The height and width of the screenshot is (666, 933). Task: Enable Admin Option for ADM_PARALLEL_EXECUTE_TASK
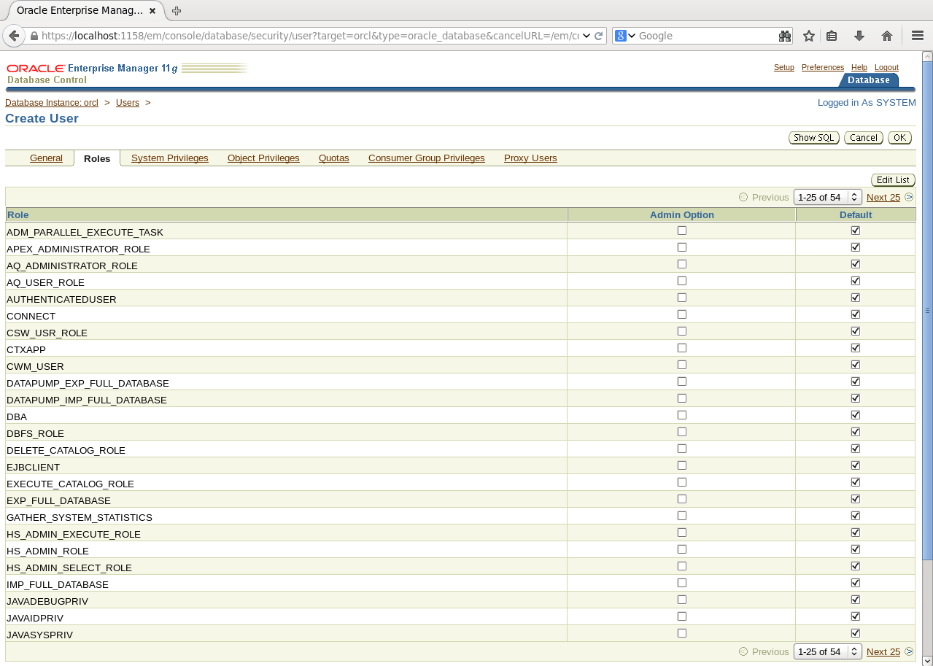click(x=682, y=231)
